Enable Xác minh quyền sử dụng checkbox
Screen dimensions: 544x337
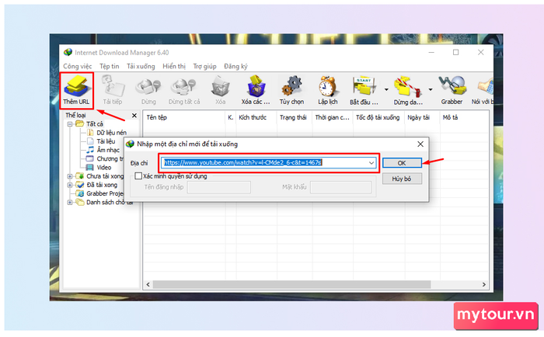(138, 176)
